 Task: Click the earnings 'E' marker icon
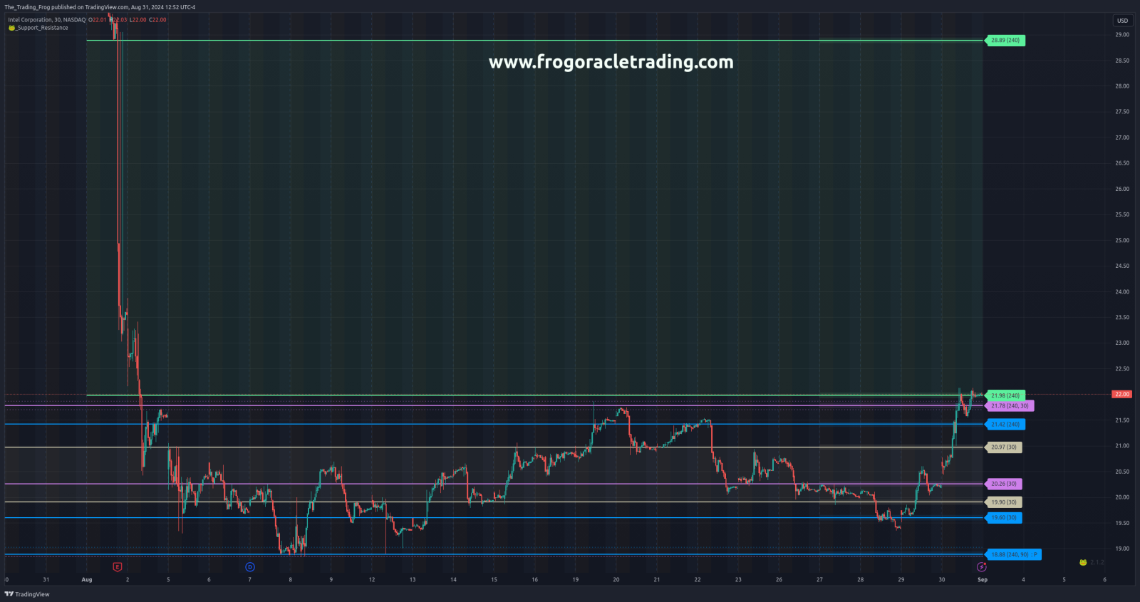(x=118, y=567)
